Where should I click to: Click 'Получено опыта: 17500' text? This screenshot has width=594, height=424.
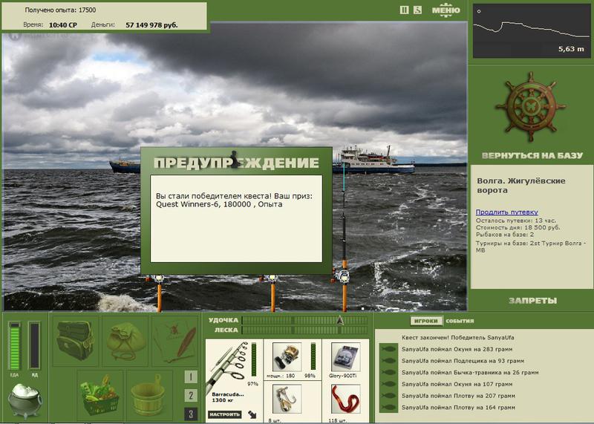pos(60,10)
